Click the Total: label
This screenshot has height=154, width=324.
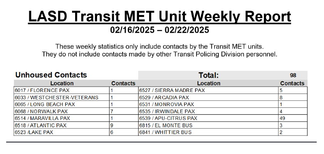pyautogui.click(x=208, y=75)
